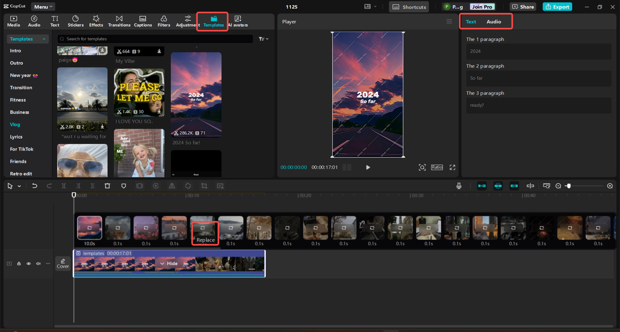Click the microphone record voiceover icon
Image resolution: width=620 pixels, height=332 pixels.
pyautogui.click(x=459, y=186)
